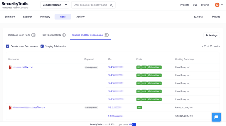Screen dimensions: 226x126
Task: Open the SQL page
Action: [195, 5]
